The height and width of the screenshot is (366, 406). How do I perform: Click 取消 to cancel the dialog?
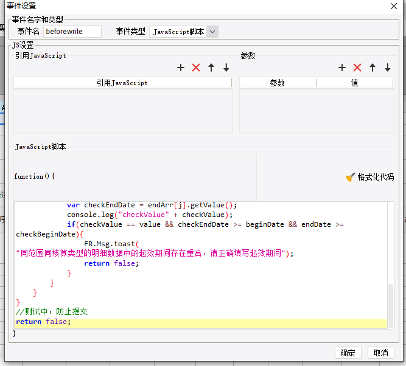pyautogui.click(x=380, y=353)
